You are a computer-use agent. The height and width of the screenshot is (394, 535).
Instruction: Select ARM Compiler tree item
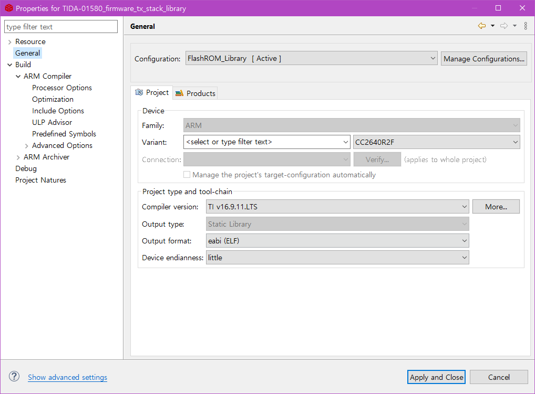click(x=47, y=76)
